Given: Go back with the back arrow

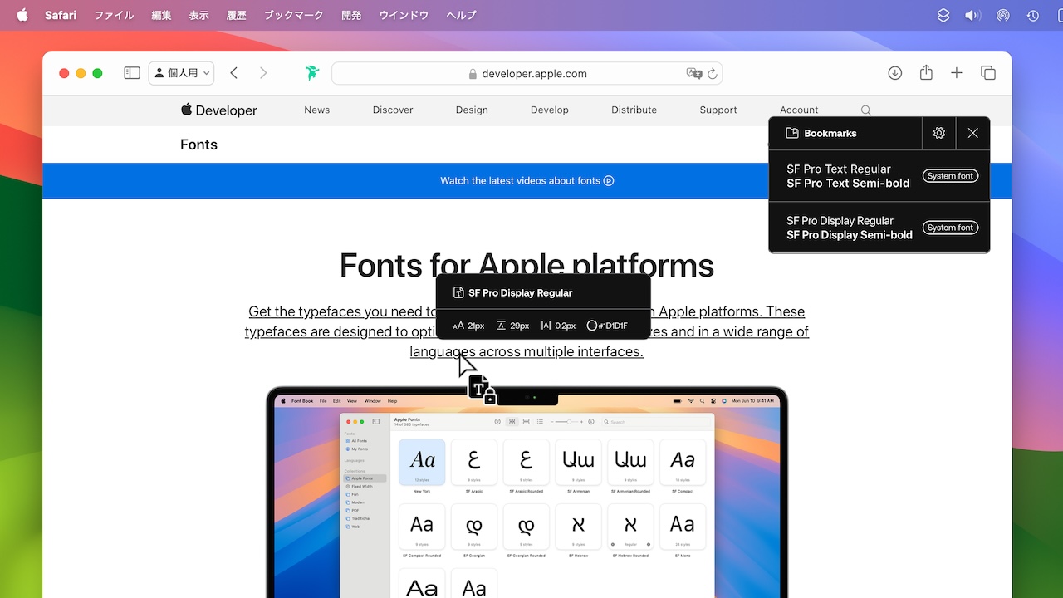Looking at the screenshot, I should (x=234, y=73).
